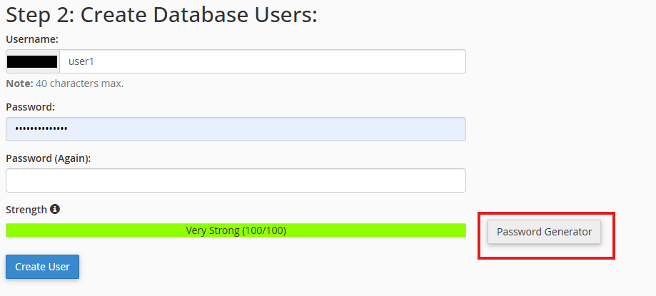Click the "user1" text in the username box
Image resolution: width=656 pixels, height=296 pixels.
pos(81,61)
